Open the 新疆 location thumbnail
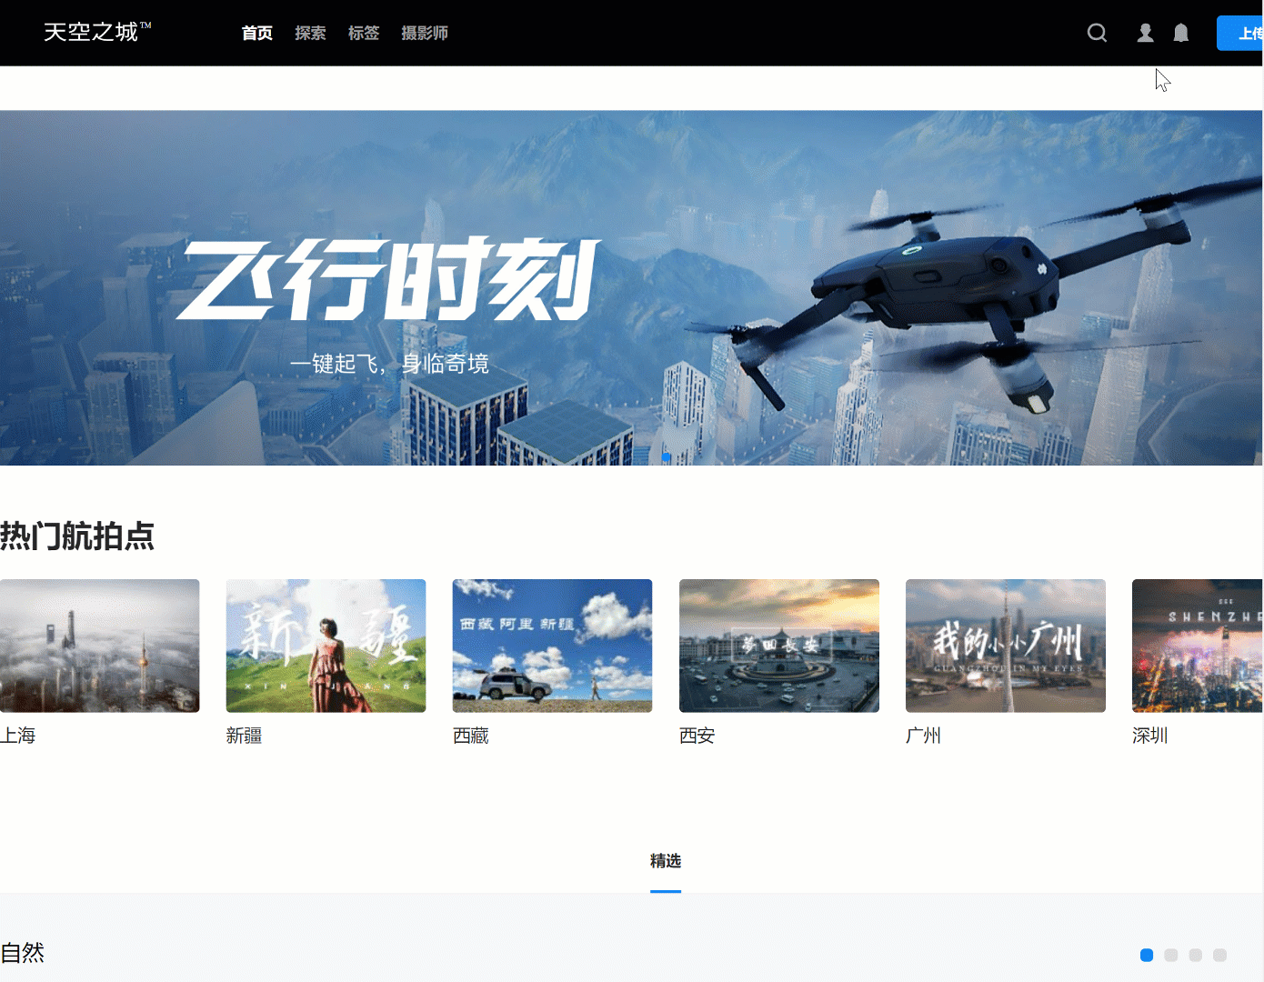 point(326,646)
